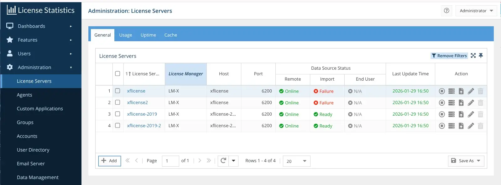This screenshot has height=185, width=501.
Task: Click the License Statistics logo
Action: pyautogui.click(x=40, y=10)
